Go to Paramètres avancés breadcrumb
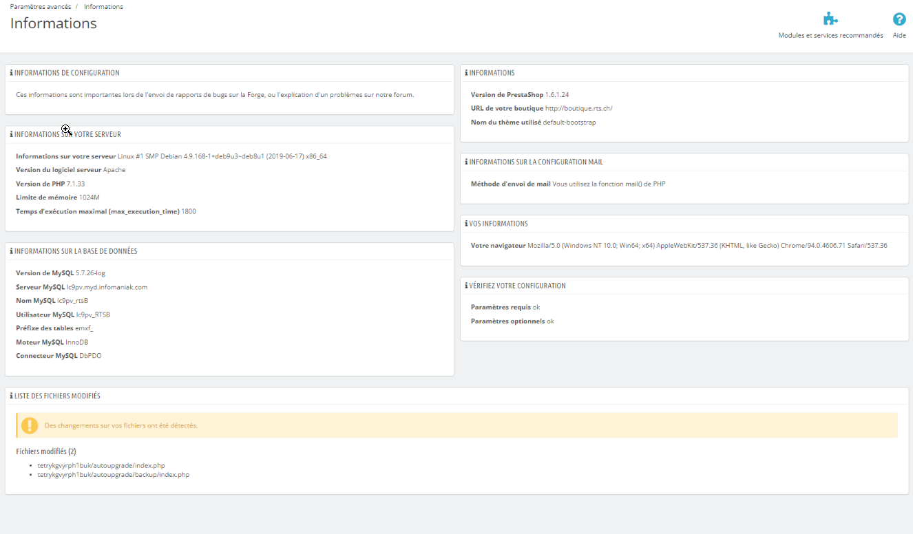Image resolution: width=913 pixels, height=534 pixels. [x=41, y=7]
